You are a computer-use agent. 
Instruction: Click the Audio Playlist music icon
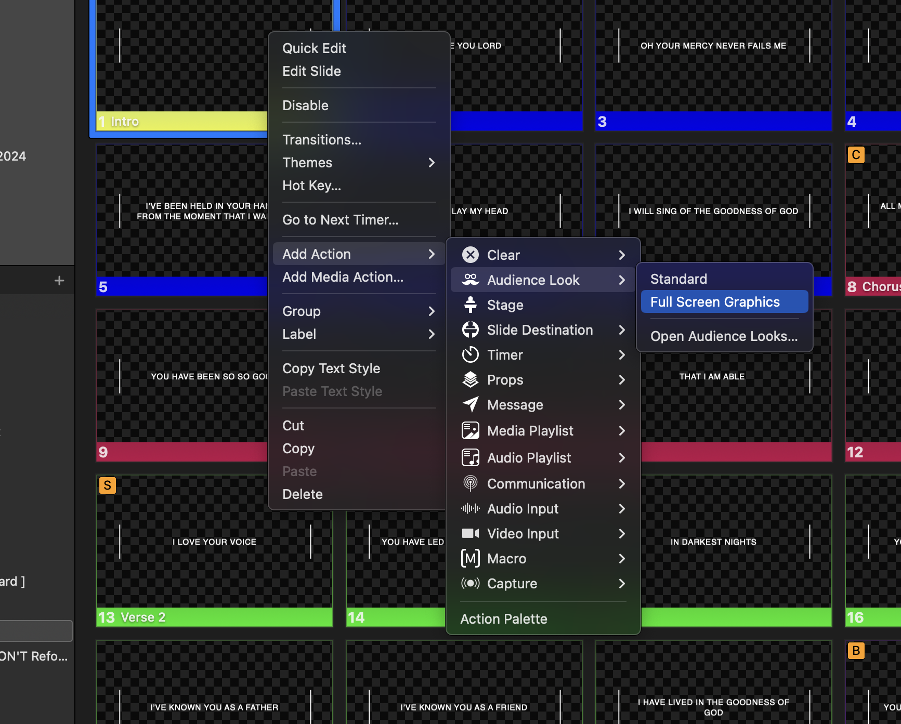click(471, 457)
